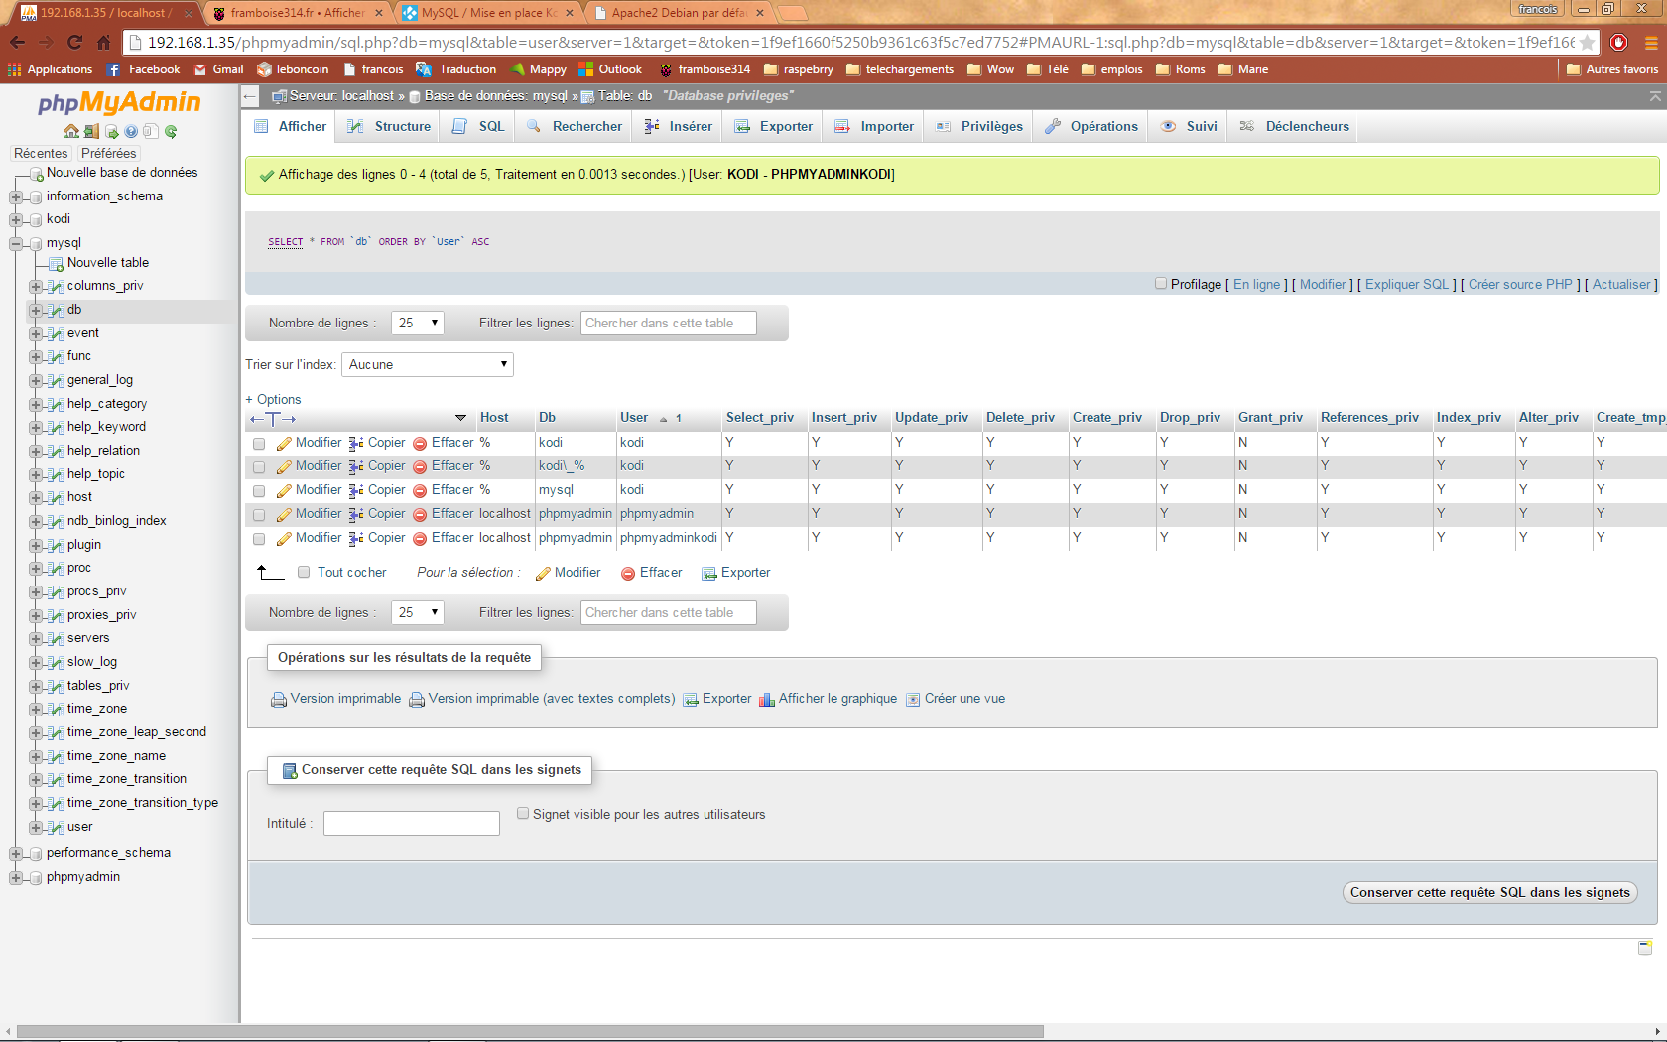Select checkbox for phpmyadmin user row
The width and height of the screenshot is (1667, 1042).
(259, 515)
